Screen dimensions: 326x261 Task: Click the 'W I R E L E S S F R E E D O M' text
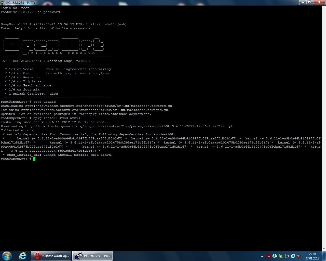pos(63,53)
